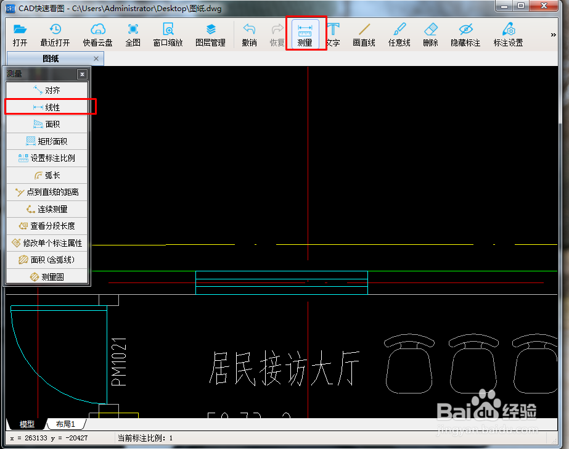This screenshot has width=569, height=449.
Task: Switch to the 图纸 drawing tab
Action: [x=51, y=59]
